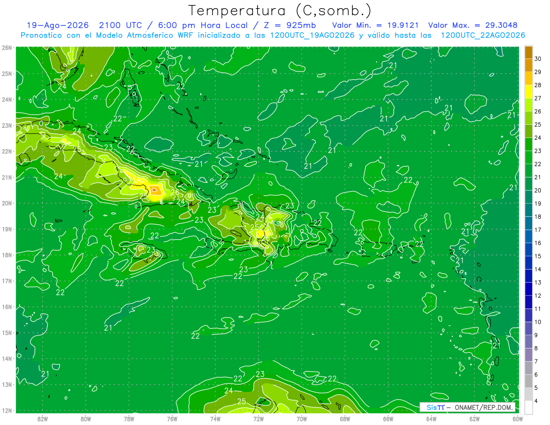
Task: Click latitude axis label "22N"
Action: tap(7, 151)
